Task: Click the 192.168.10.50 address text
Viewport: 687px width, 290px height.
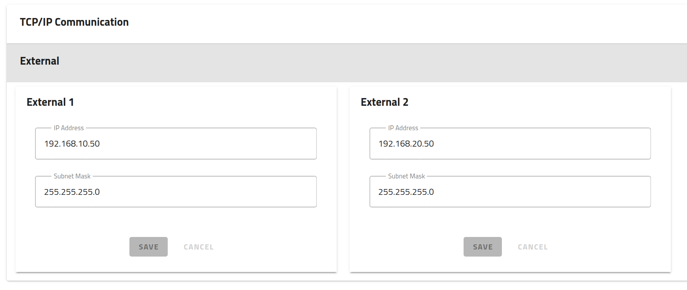Action: 72,144
